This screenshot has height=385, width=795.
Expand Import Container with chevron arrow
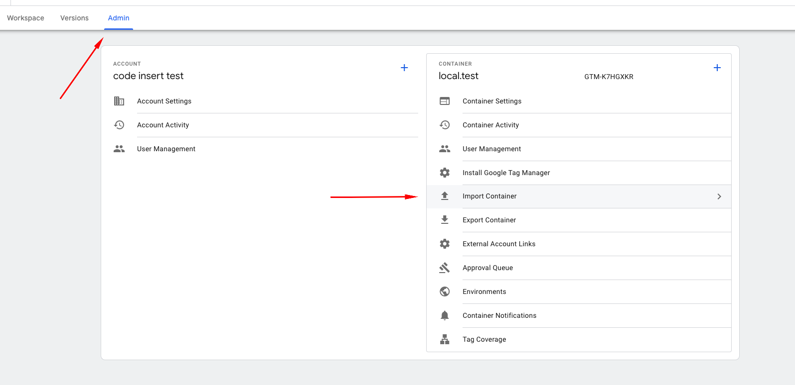click(x=719, y=196)
